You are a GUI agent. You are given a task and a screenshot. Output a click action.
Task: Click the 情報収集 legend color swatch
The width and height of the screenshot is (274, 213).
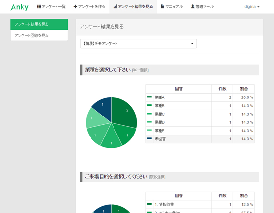click(x=149, y=204)
